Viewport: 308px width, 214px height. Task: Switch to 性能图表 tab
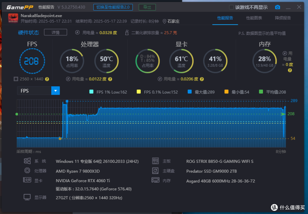point(254,18)
